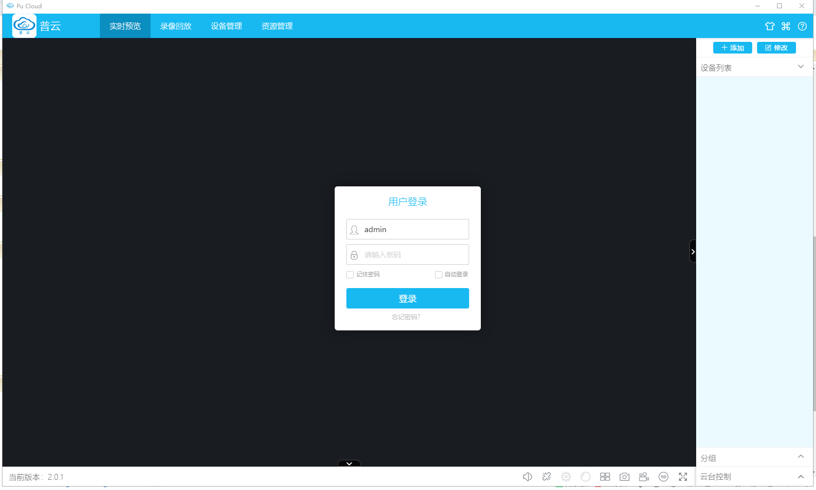This screenshot has width=816, height=490.
Task: Click the 用户登录 dialog title
Action: point(408,201)
